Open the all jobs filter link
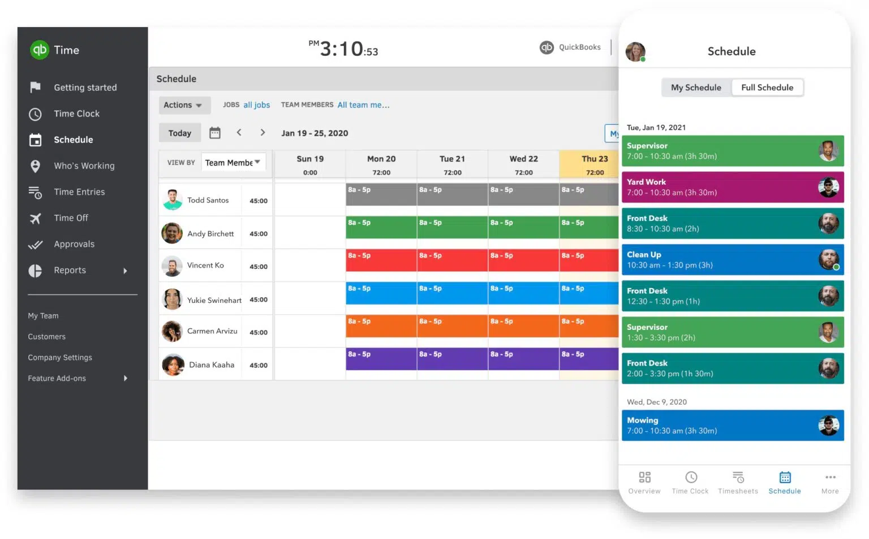 point(256,105)
